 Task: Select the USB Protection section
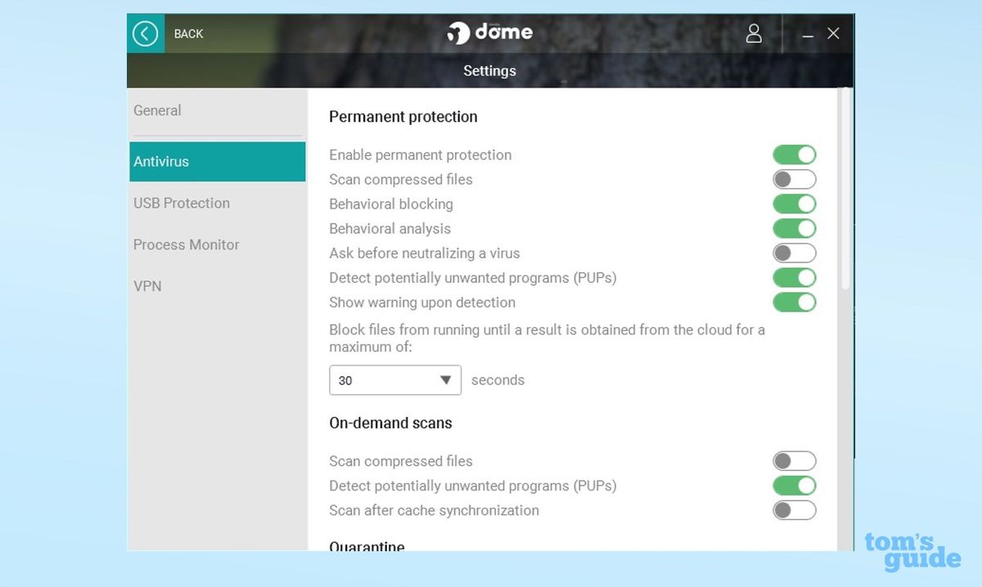pos(182,203)
